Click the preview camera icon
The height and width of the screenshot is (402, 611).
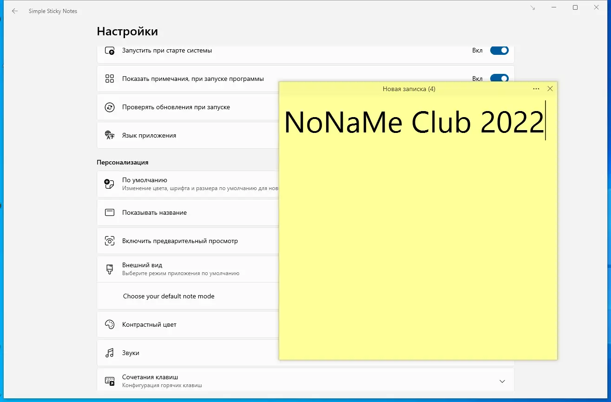pos(110,241)
